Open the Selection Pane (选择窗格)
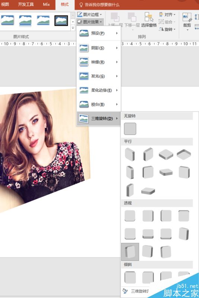The image size is (199, 298). pos(149,20)
